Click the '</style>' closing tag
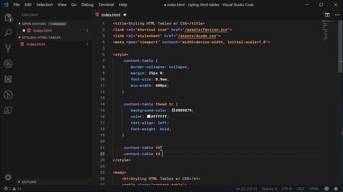Viewport: 343px width, 192px height. tap(122, 160)
